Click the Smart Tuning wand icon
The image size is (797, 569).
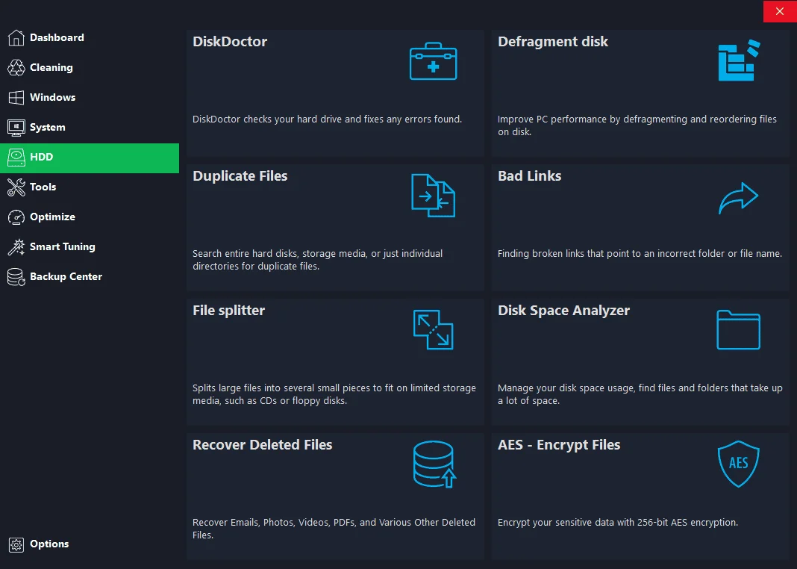(16, 246)
